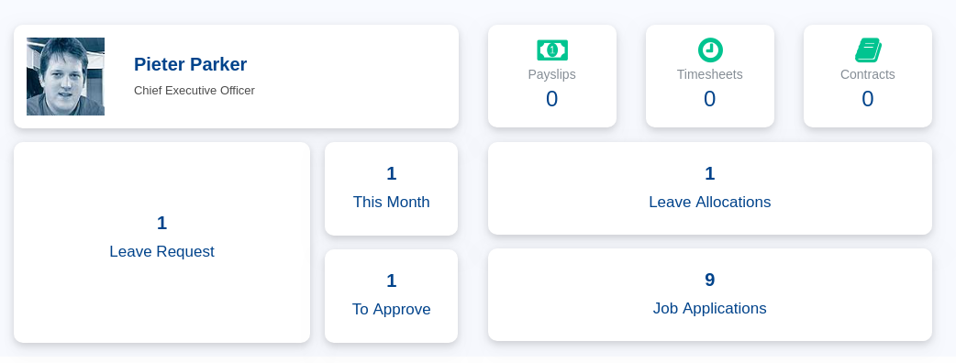Image resolution: width=956 pixels, height=363 pixels.
Task: Click the number 1 above To Approve
Action: [x=392, y=280]
